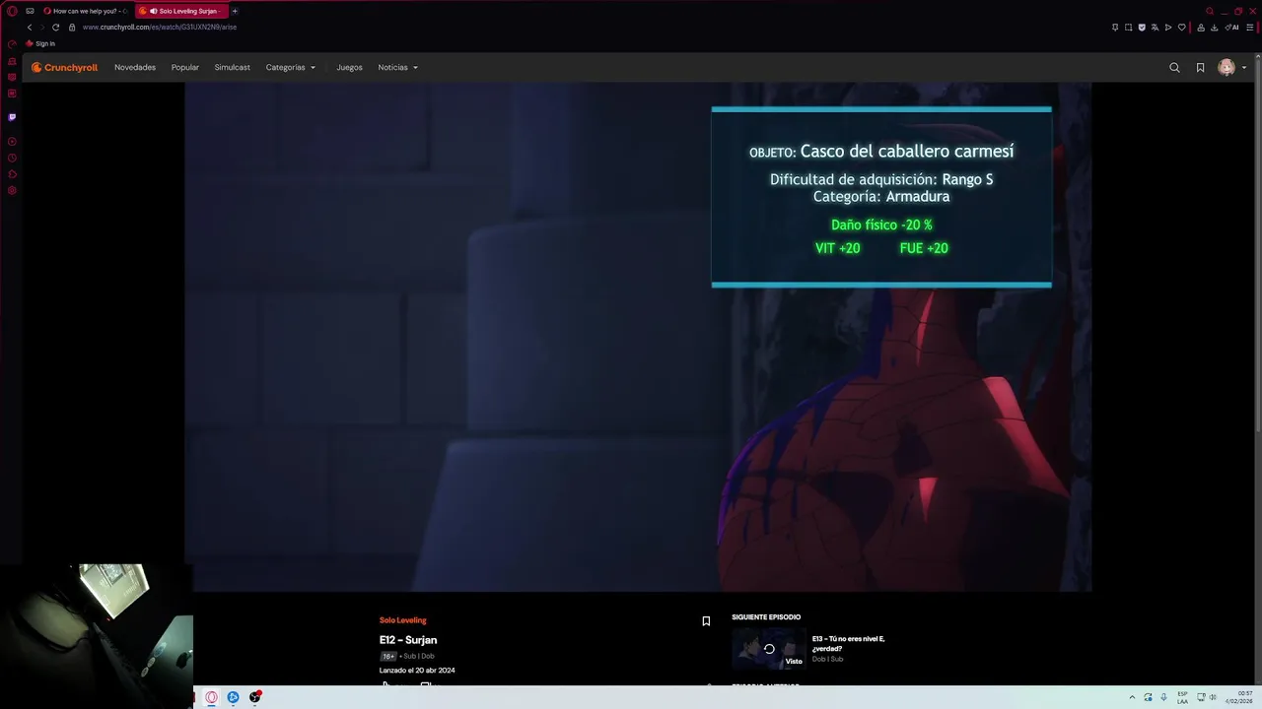Open Popular in Crunchyroll nav
The height and width of the screenshot is (709, 1262).
pyautogui.click(x=185, y=68)
